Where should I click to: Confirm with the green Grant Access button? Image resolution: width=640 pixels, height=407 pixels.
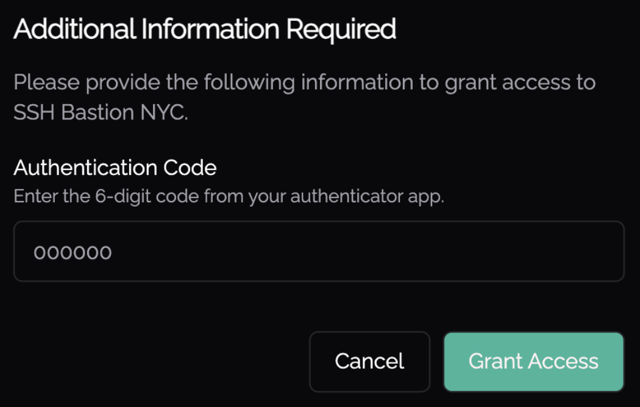pyautogui.click(x=533, y=361)
